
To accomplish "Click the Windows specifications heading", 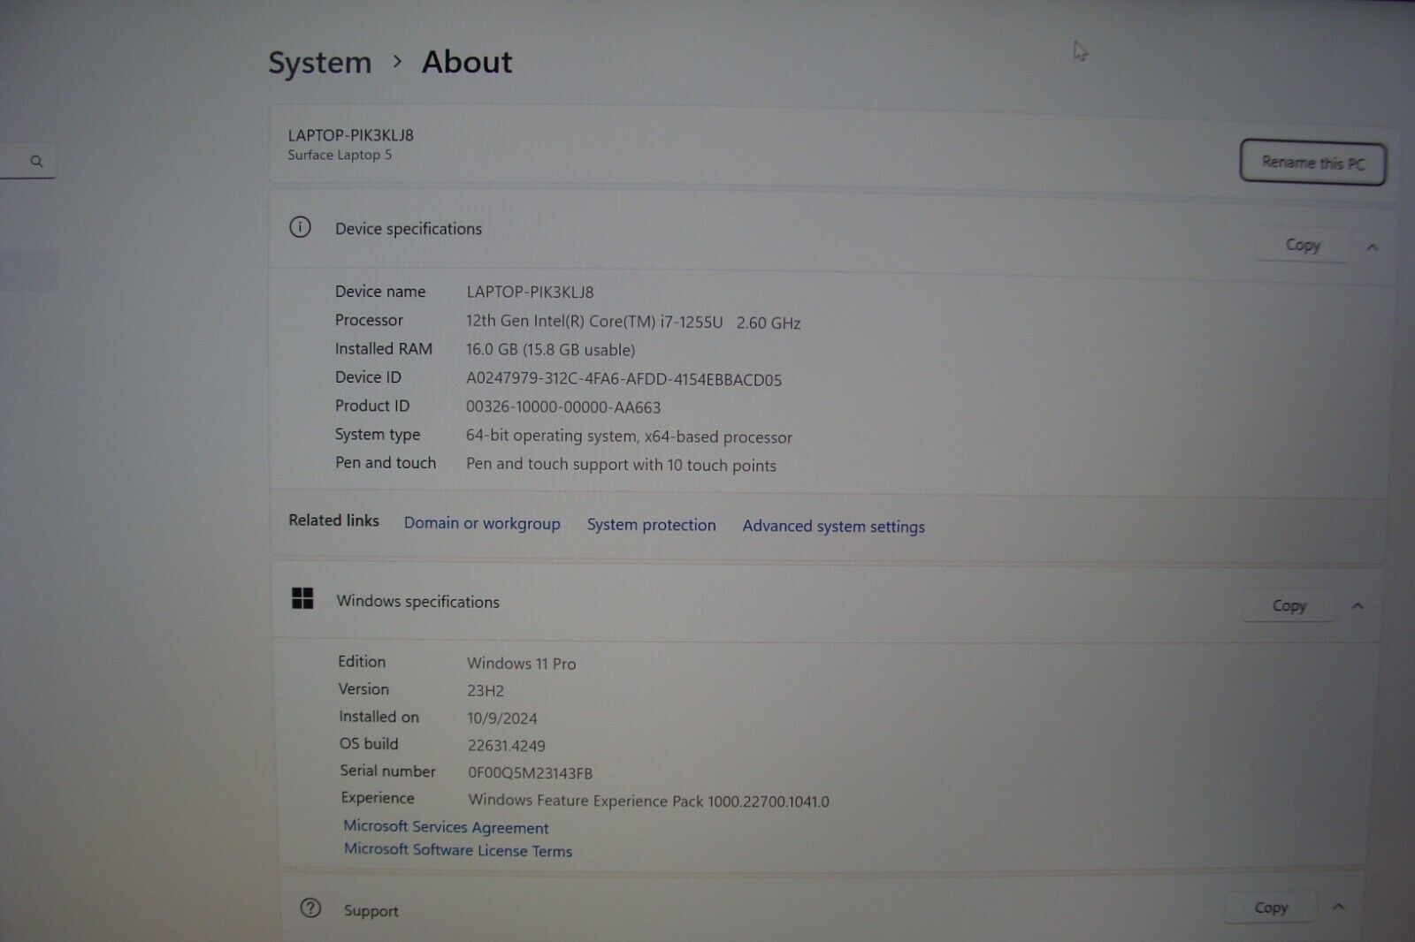I will pos(418,602).
